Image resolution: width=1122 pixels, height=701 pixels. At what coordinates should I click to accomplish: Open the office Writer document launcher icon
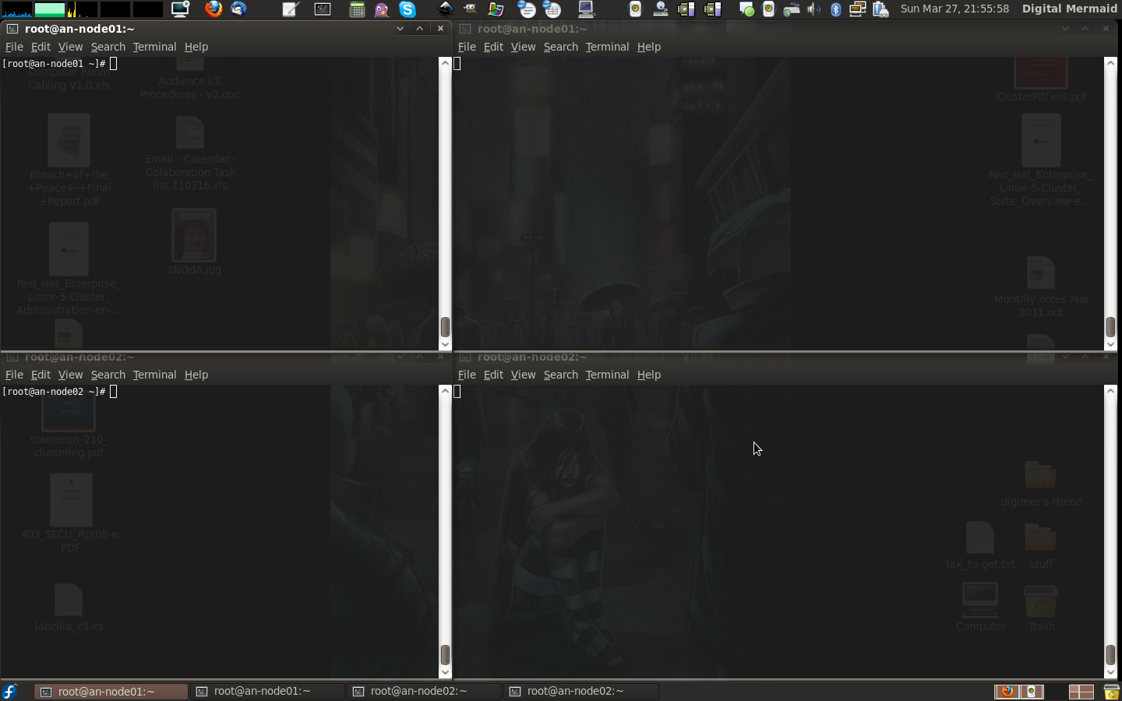(527, 9)
